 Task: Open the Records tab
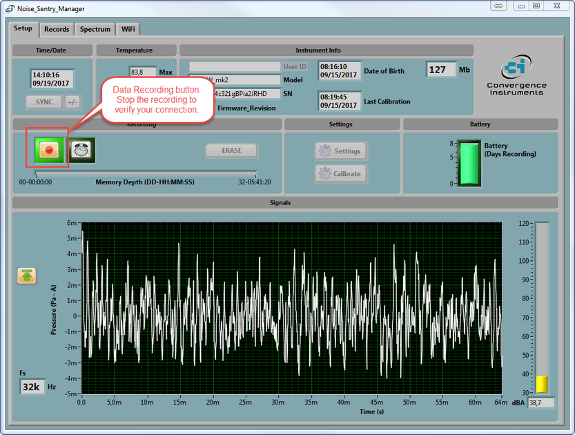[57, 29]
